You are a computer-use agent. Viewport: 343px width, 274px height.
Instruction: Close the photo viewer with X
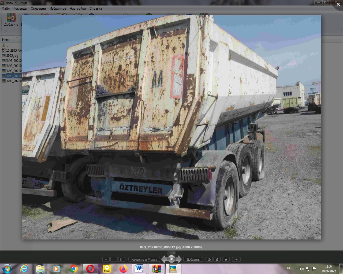pyautogui.click(x=338, y=4)
